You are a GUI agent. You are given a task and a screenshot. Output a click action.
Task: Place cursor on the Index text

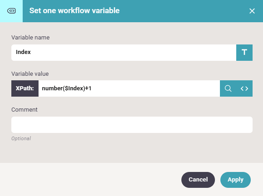(x=23, y=52)
